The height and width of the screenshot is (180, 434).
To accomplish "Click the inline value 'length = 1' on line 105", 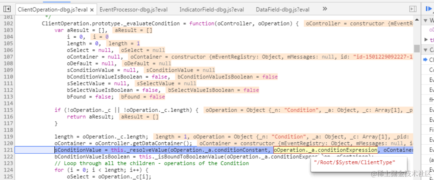I will (124, 43).
